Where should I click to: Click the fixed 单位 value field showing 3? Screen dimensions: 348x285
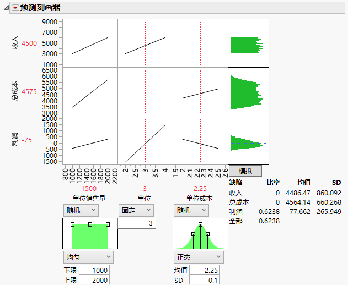(x=137, y=223)
